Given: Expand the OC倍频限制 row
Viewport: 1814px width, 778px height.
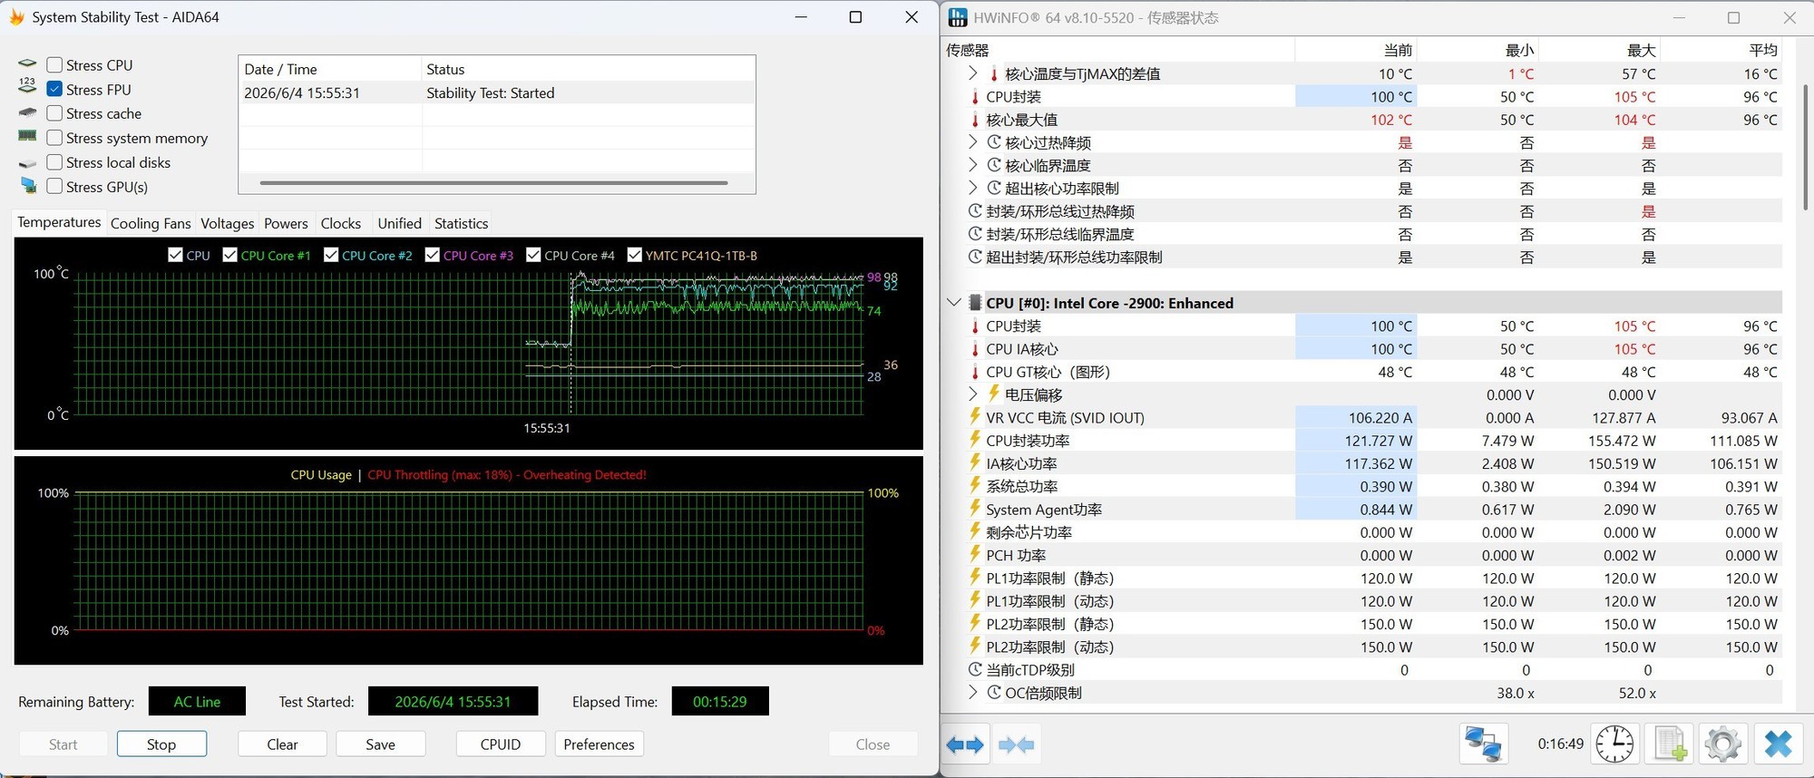Looking at the screenshot, I should pyautogui.click(x=972, y=693).
